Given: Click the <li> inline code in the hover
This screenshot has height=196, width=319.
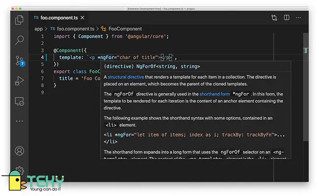Looking at the screenshot, I should [111, 125].
